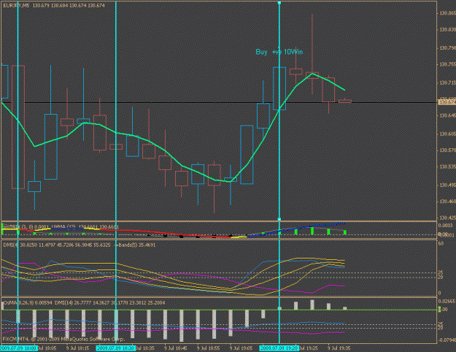The width and height of the screenshot is (456, 352).
Task: Click the 130.460 price axis label
Action: coord(447,201)
